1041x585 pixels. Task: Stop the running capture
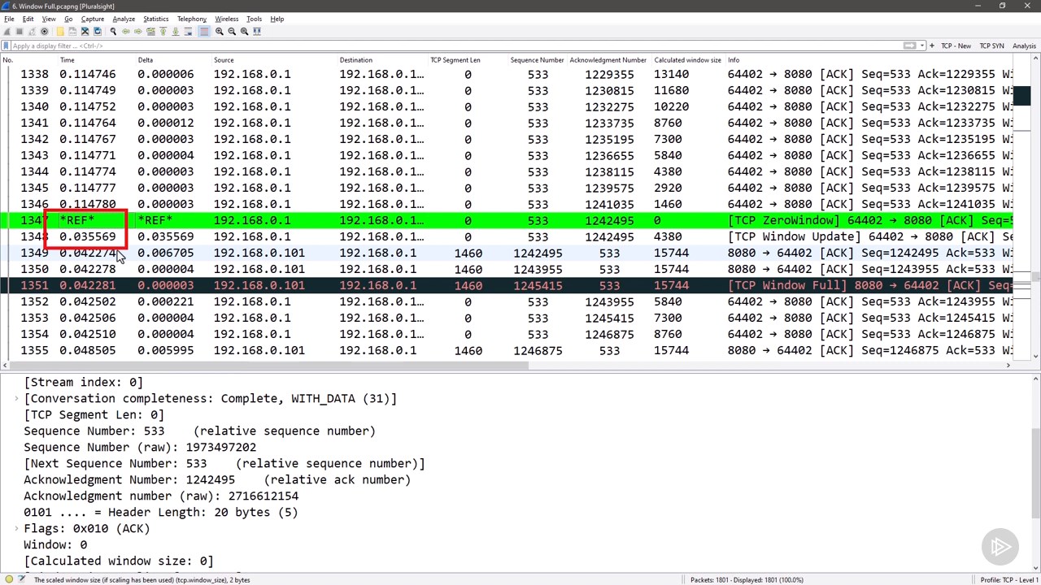(x=20, y=32)
